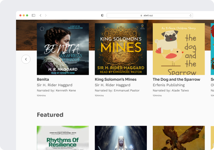Go forward with the browser forward arrow
The width and height of the screenshot is (214, 150).
click(x=46, y=15)
